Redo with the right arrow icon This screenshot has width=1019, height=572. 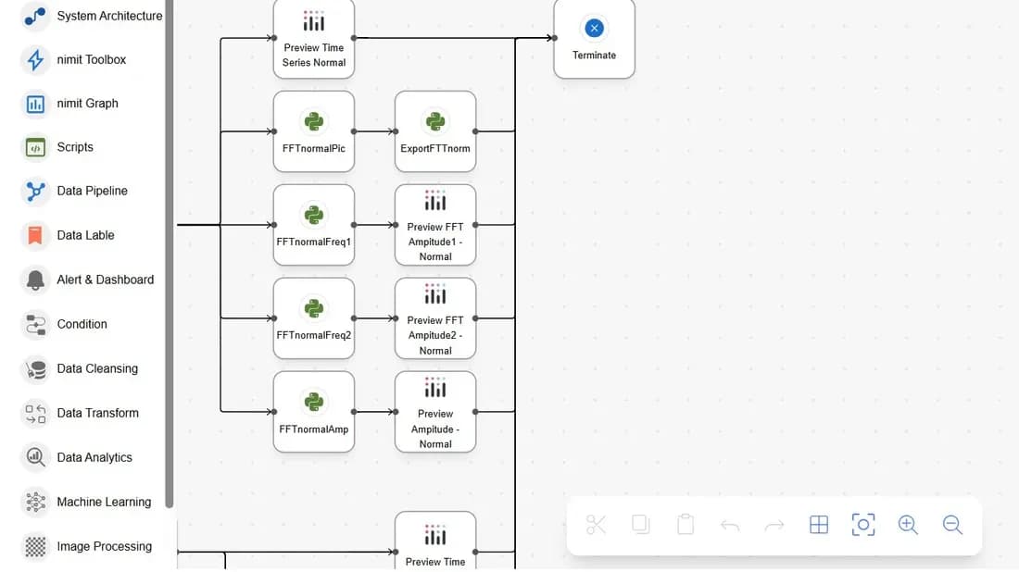click(774, 525)
